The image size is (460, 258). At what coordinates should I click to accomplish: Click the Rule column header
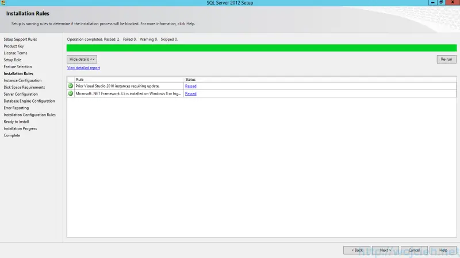129,79
